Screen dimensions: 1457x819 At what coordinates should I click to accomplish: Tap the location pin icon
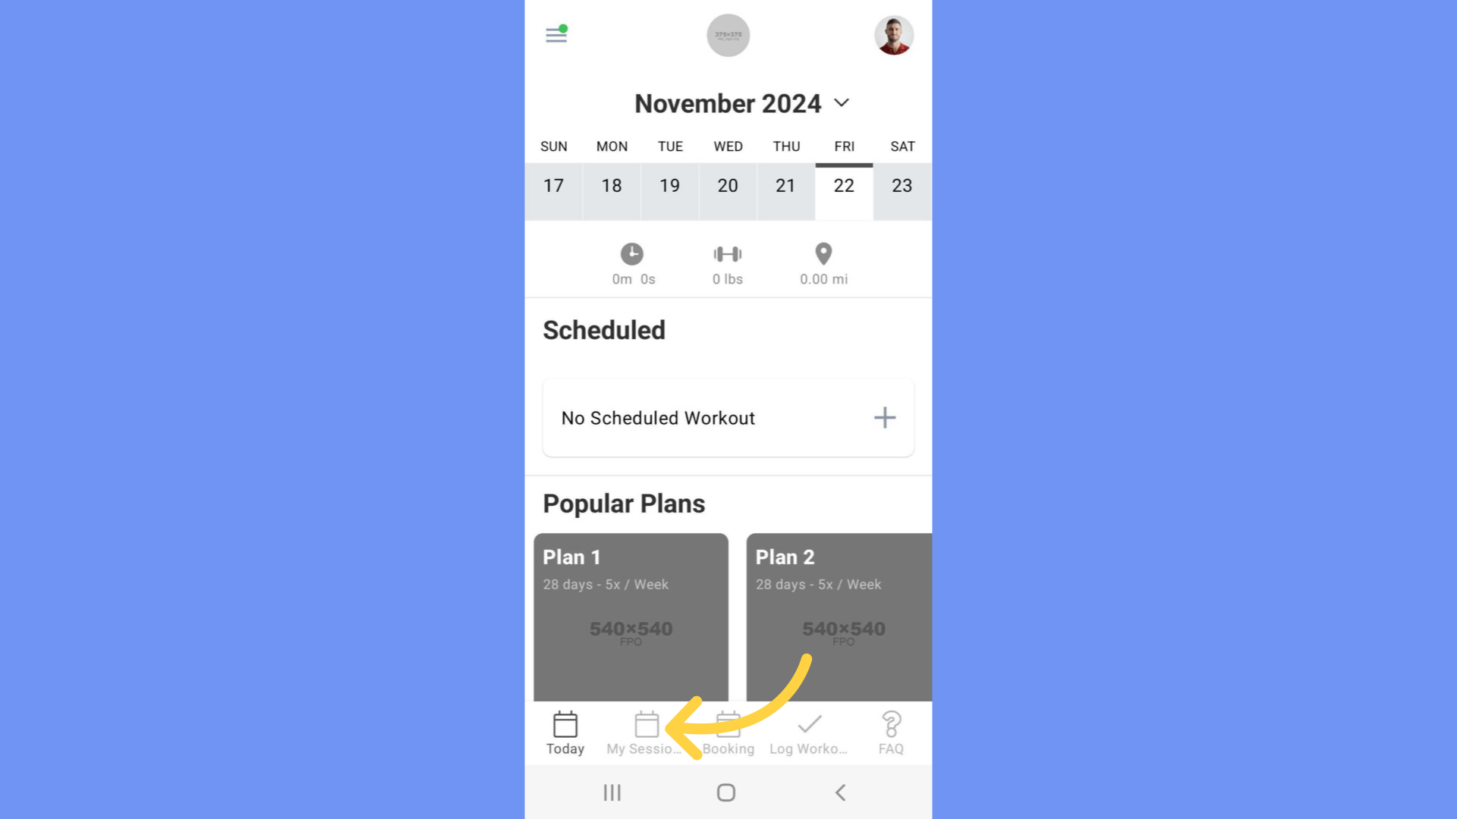(823, 253)
